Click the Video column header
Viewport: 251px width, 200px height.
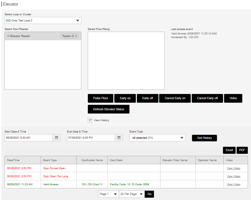coord(236,160)
